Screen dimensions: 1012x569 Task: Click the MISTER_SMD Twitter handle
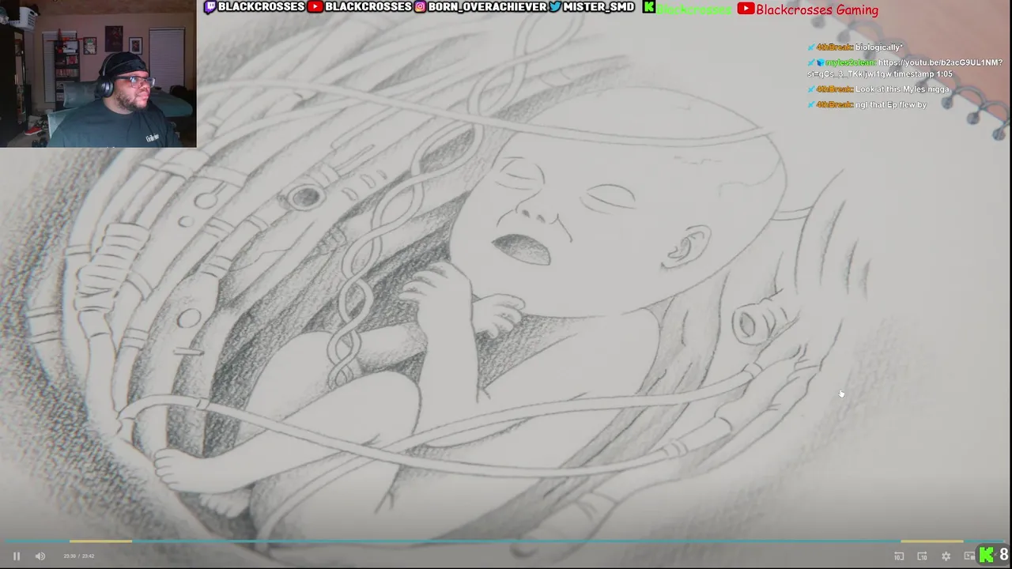pos(599,6)
